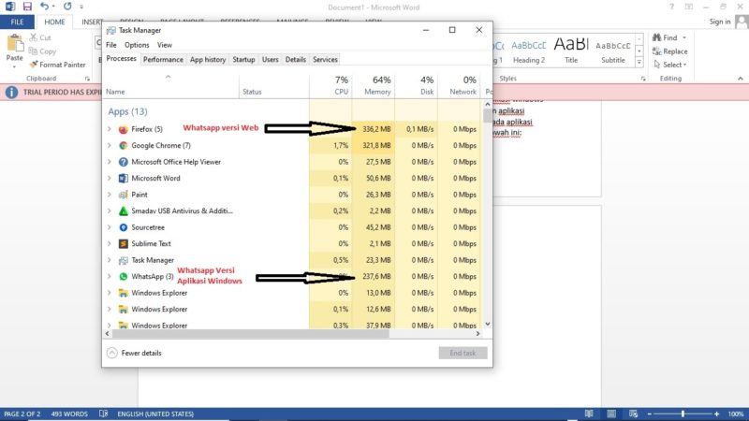Expand the Microsoft Word process row
749x421 pixels.
[x=110, y=178]
